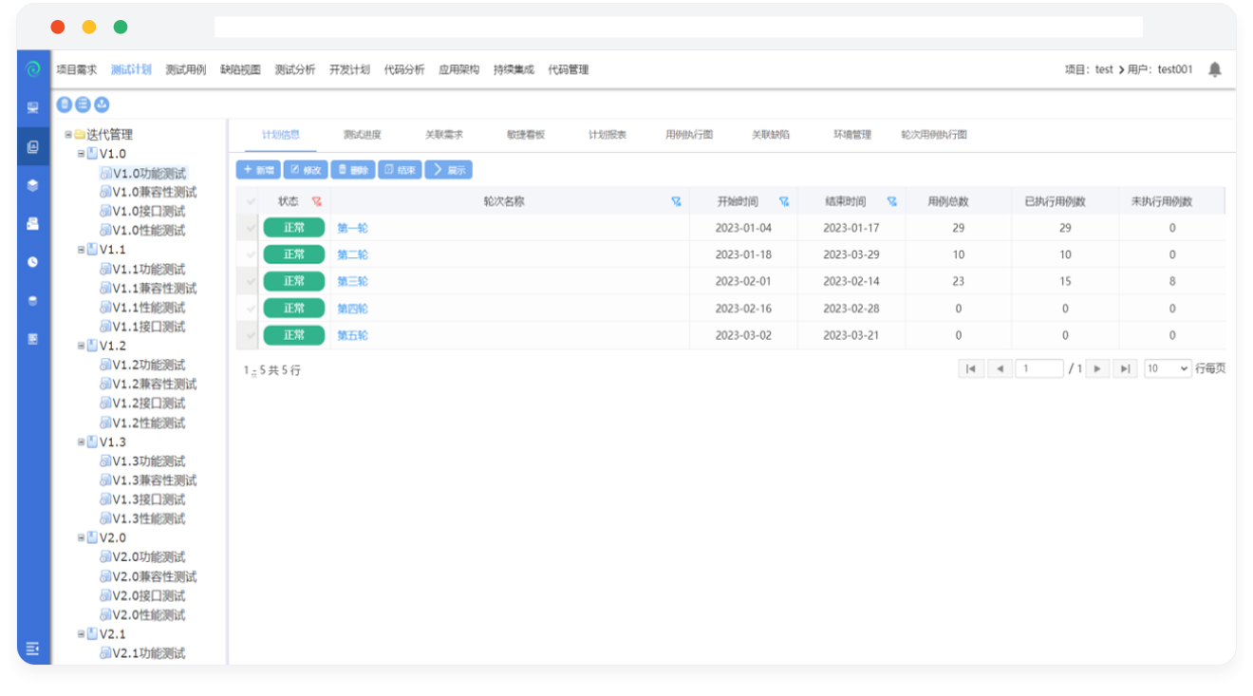Open the stacked layers icon in sidebar

pyautogui.click(x=33, y=185)
